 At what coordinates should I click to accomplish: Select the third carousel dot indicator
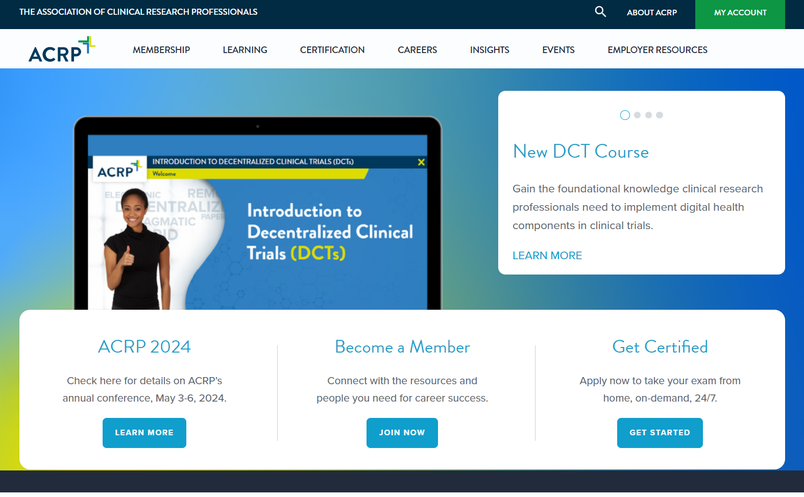648,115
